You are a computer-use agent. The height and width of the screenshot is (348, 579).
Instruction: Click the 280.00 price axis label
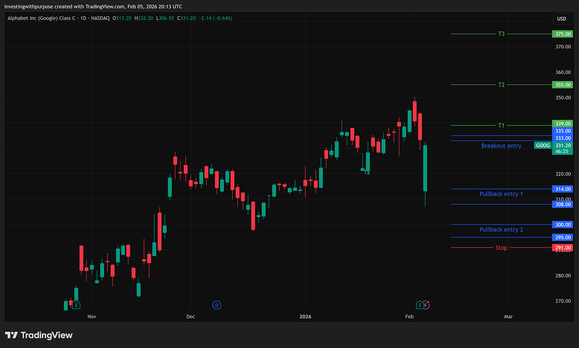pyautogui.click(x=563, y=275)
